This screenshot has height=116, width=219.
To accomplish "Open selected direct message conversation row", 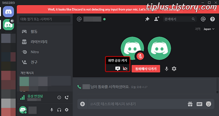I will pyautogui.click(x=45, y=81).
